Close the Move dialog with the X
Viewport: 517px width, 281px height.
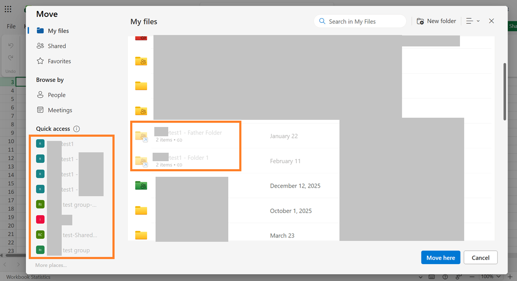pos(491,21)
